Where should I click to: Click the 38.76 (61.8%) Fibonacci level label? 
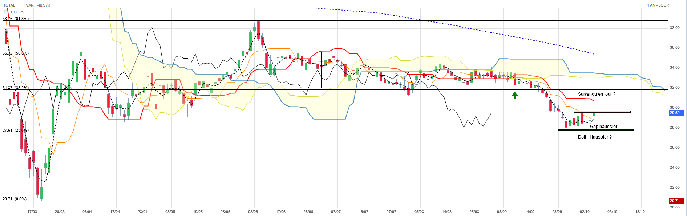[16, 19]
